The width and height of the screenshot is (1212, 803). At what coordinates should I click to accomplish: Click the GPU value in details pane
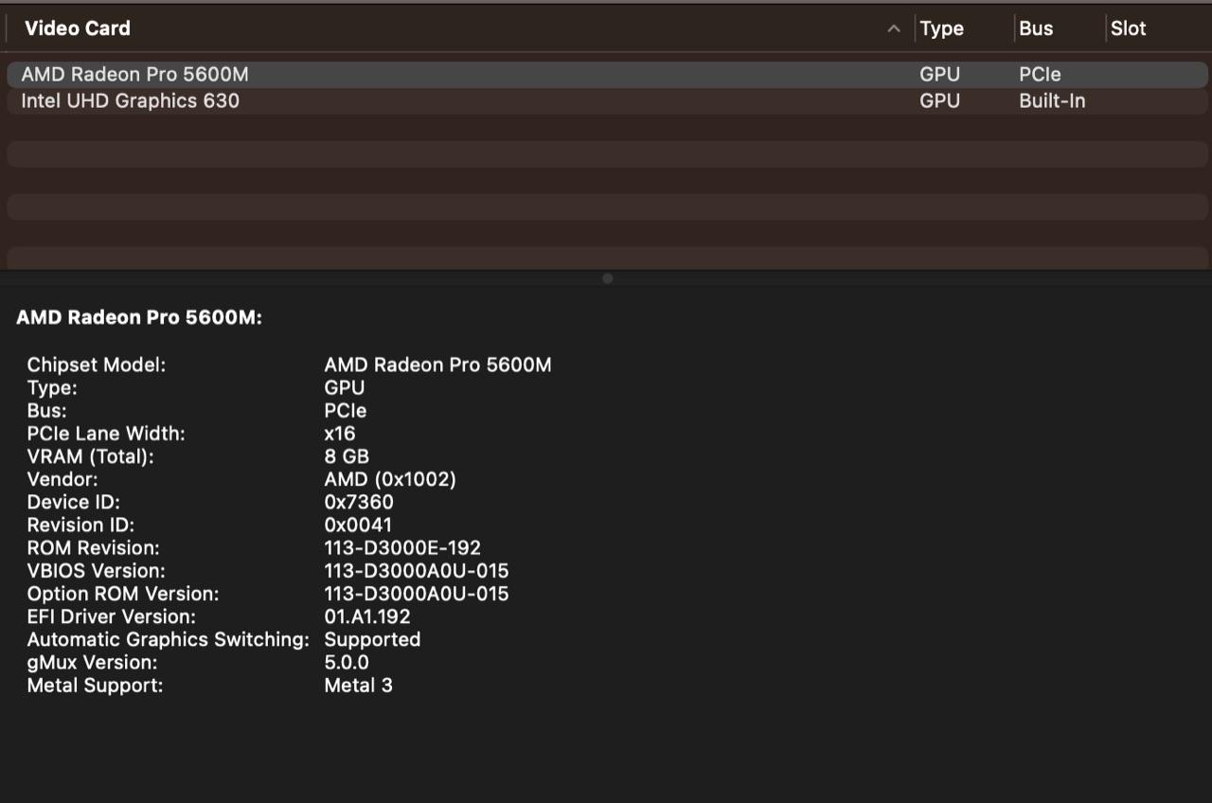pyautogui.click(x=345, y=387)
